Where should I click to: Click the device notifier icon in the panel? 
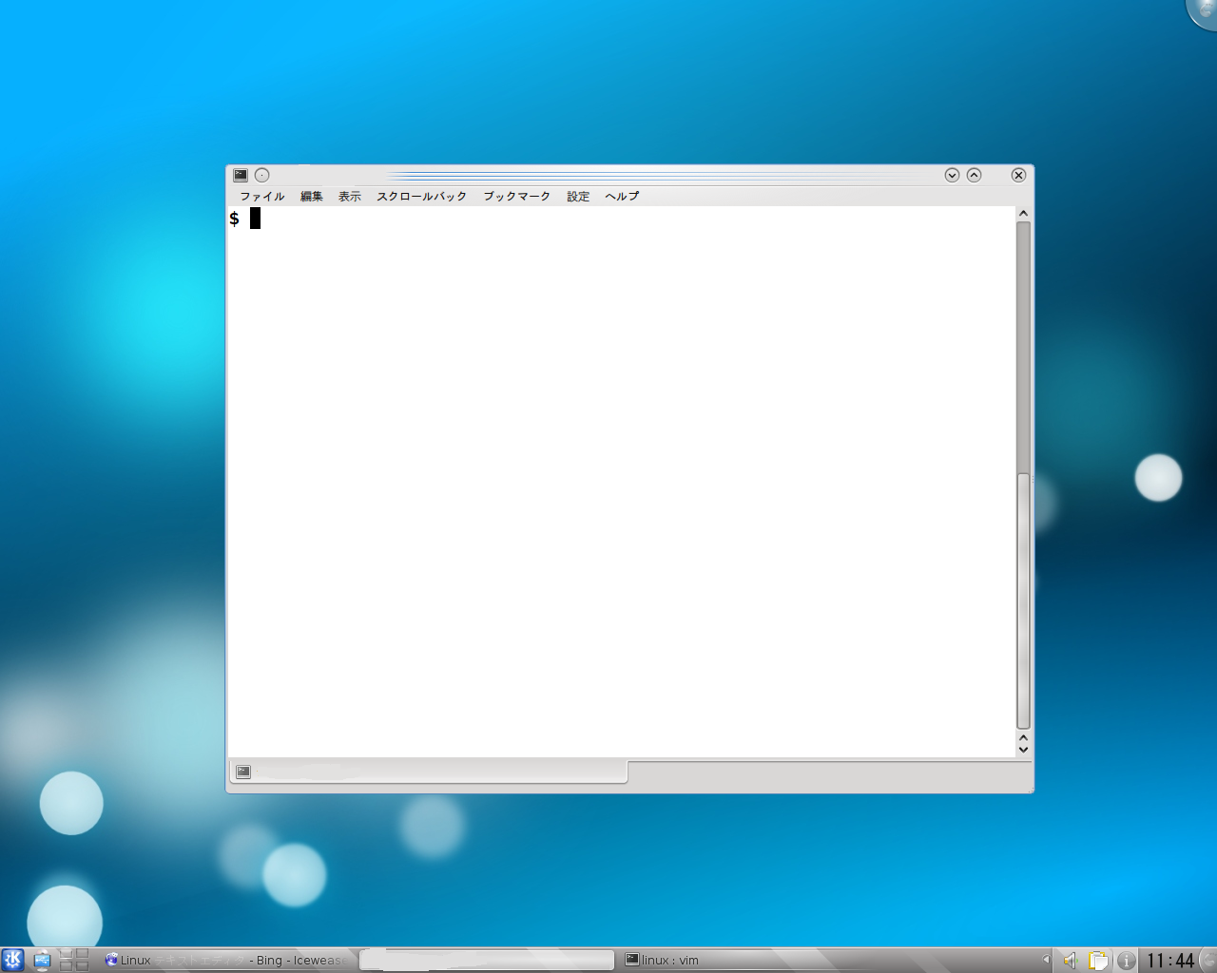pos(42,960)
